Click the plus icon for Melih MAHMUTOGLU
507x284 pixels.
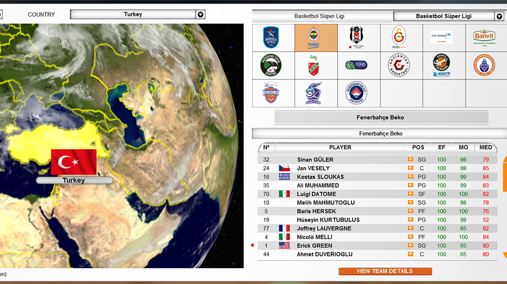coord(410,202)
